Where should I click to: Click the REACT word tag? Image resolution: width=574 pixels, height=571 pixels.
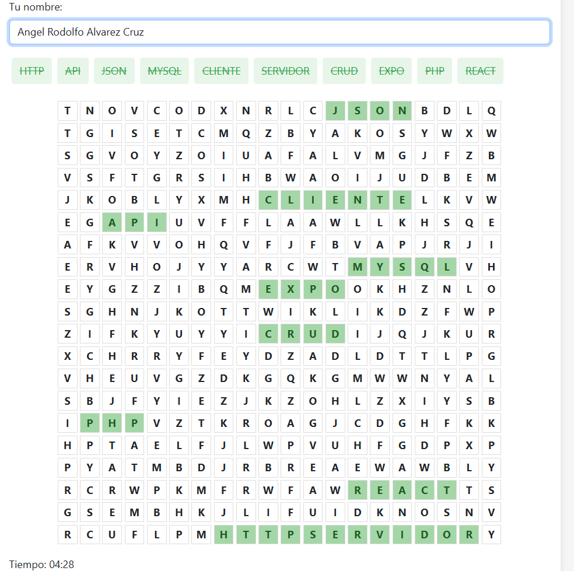(480, 71)
